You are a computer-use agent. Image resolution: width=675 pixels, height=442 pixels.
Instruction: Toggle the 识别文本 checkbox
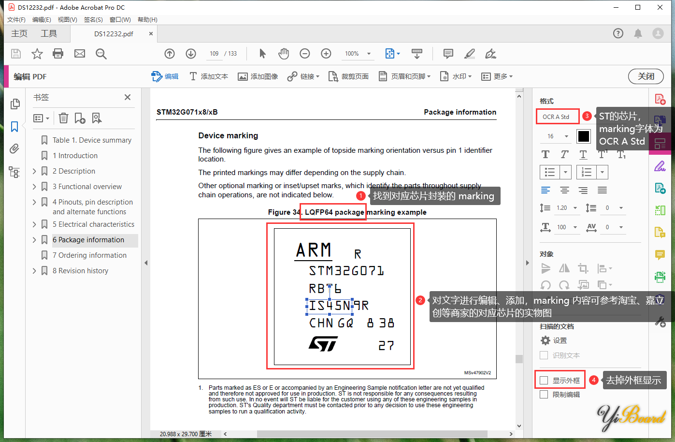[544, 355]
